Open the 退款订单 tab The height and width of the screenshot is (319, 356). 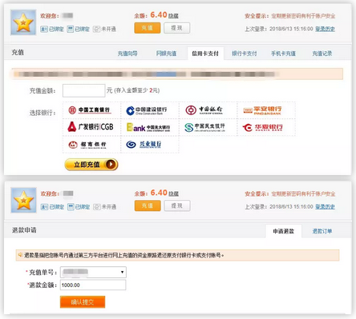[322, 231]
